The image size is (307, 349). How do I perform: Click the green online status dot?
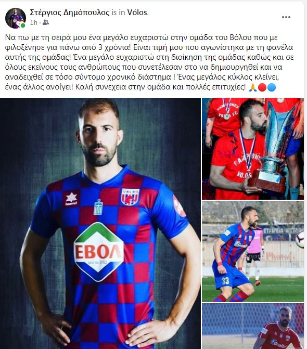tap(23, 25)
